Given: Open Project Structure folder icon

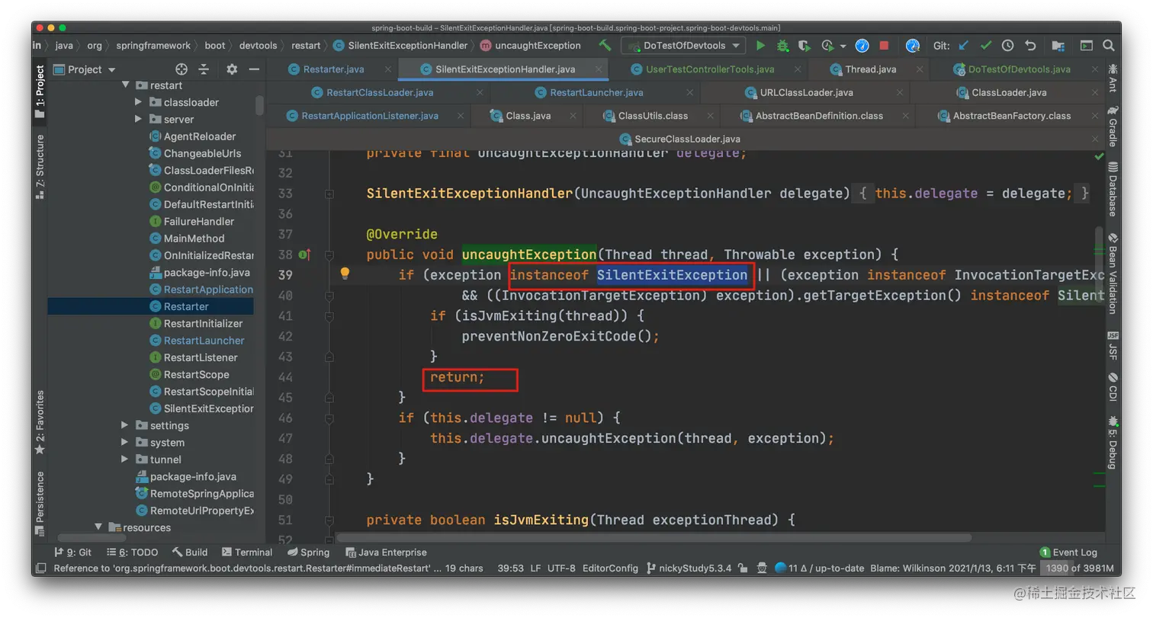Looking at the screenshot, I should 1058,46.
